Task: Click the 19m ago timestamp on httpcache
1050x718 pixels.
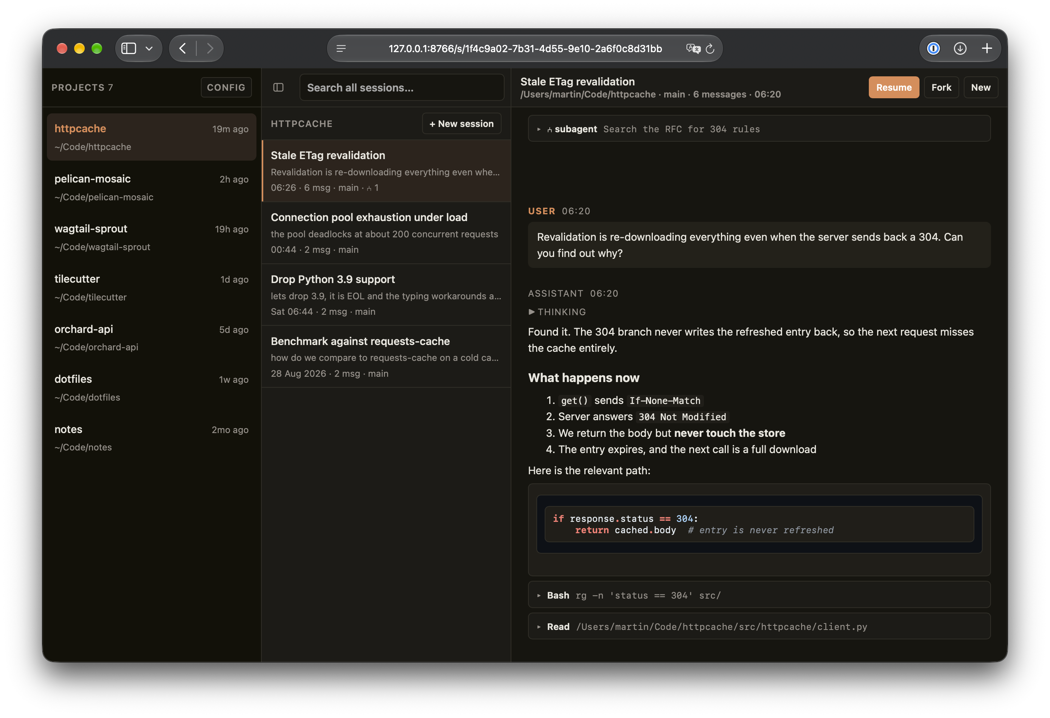Action: pyautogui.click(x=230, y=129)
